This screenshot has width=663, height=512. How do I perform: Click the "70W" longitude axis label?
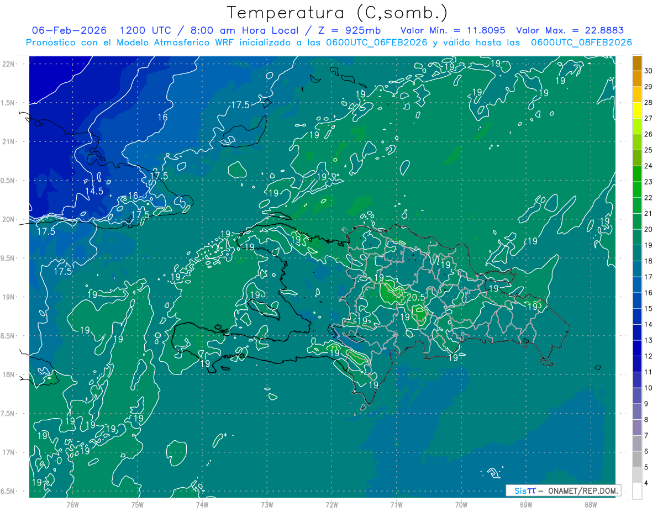(x=461, y=505)
